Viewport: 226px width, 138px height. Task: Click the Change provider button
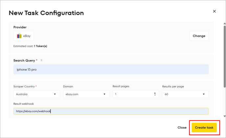point(199,36)
